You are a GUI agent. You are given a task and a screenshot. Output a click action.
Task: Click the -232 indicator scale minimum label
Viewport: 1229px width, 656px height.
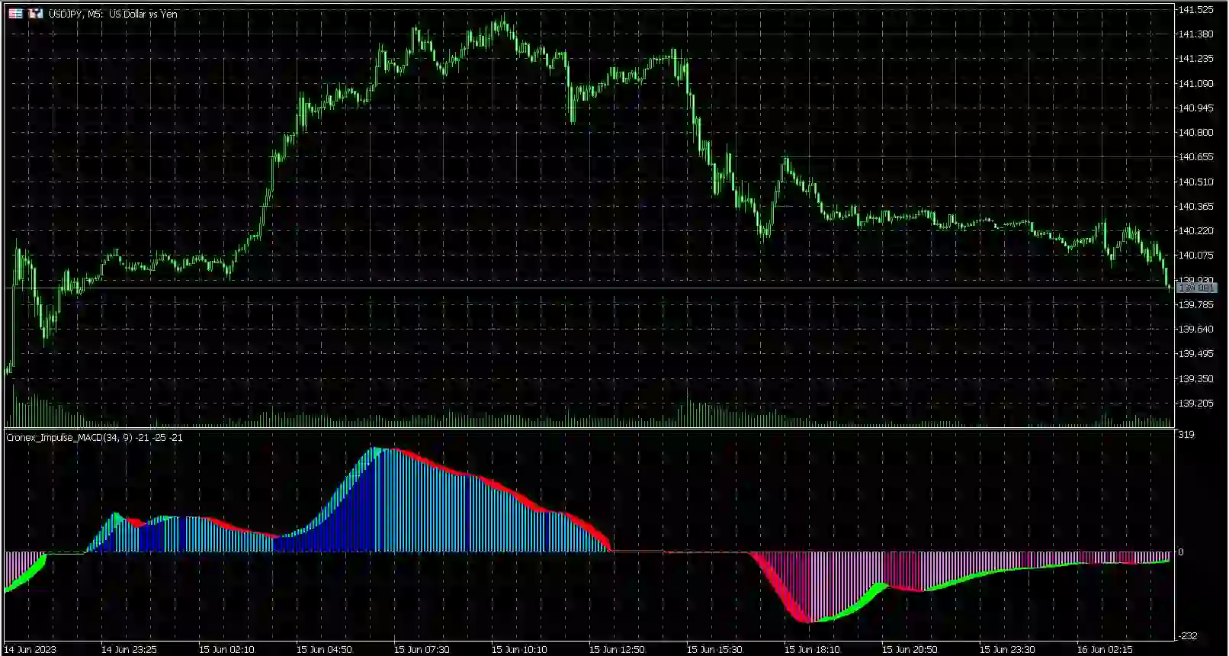[x=1189, y=636]
